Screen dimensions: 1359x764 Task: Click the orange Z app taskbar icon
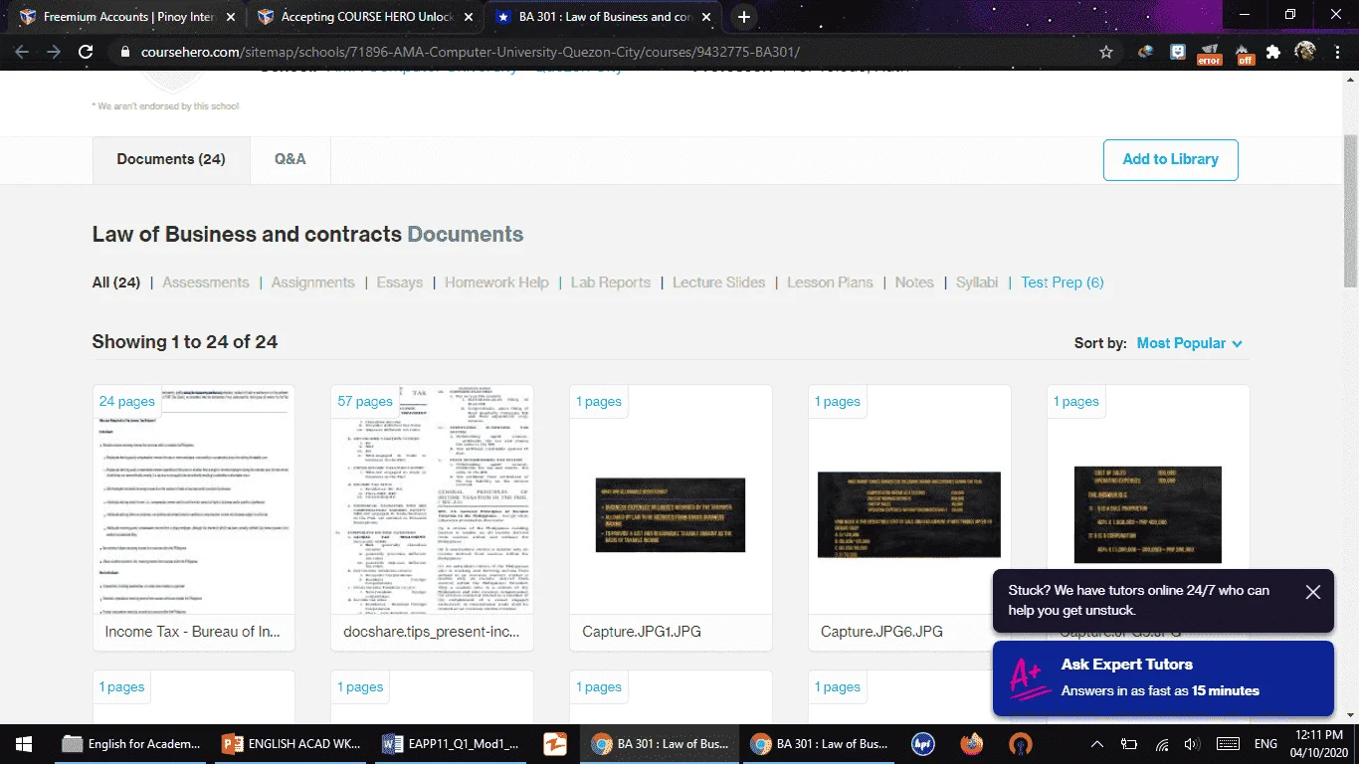[554, 744]
